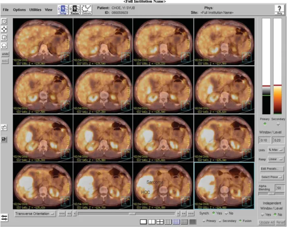Select Primary display mode radio at bottom
The image size is (288, 227).
pyautogui.click(x=204, y=221)
